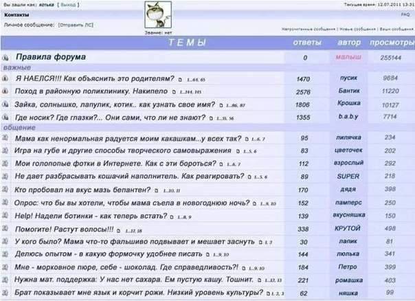Click the page icon after Кто пробовал мазь бепантен
The width and height of the screenshot is (415, 301).
(x=157, y=190)
